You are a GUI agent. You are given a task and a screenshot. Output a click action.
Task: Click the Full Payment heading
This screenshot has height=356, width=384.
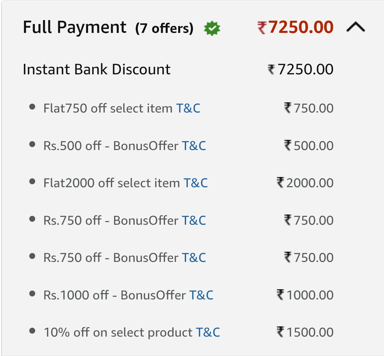point(75,27)
